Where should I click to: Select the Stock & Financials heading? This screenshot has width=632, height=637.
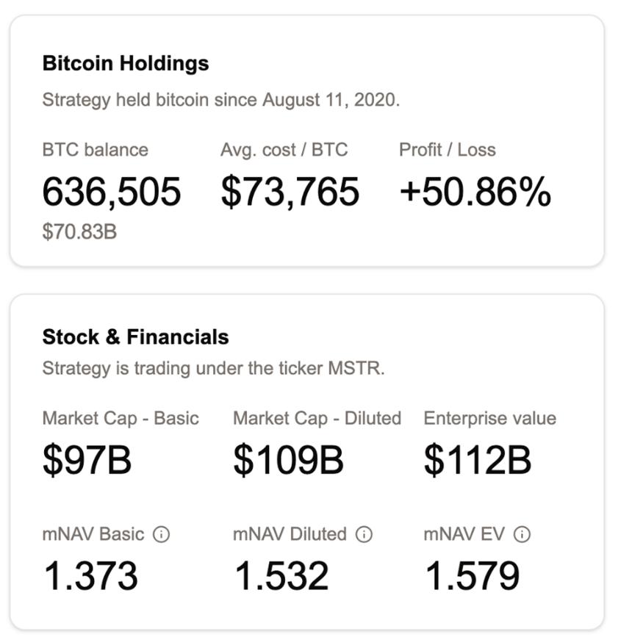point(135,337)
